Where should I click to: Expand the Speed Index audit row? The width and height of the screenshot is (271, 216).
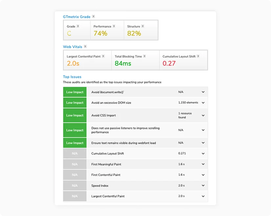pos(203,185)
